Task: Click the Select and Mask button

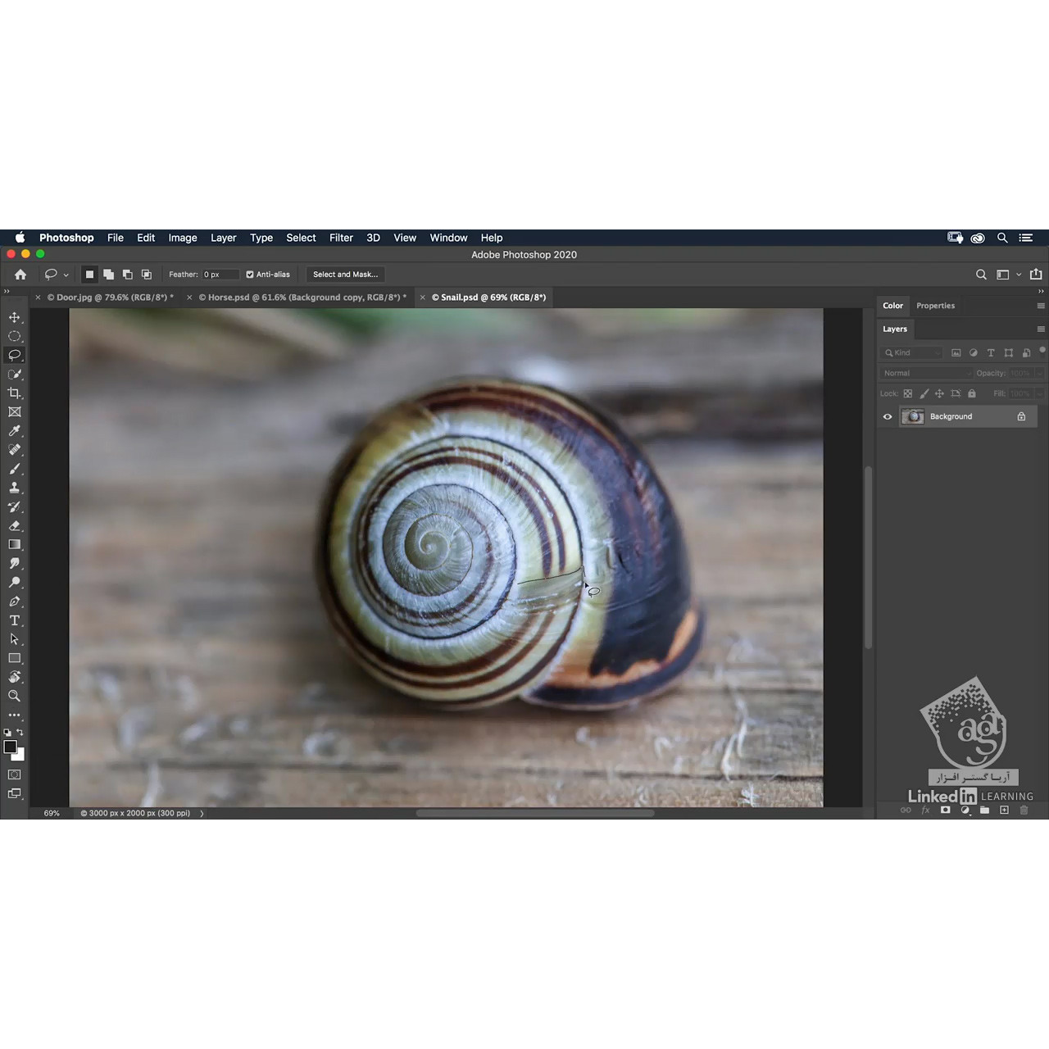Action: 345,275
